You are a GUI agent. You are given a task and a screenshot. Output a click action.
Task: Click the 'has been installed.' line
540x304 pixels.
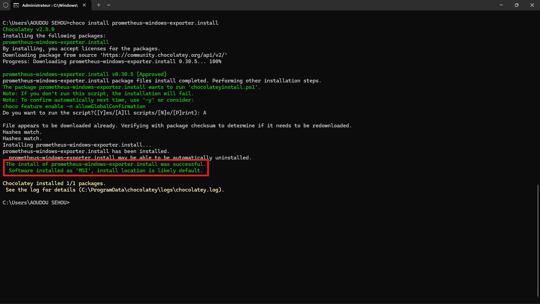click(x=86, y=151)
